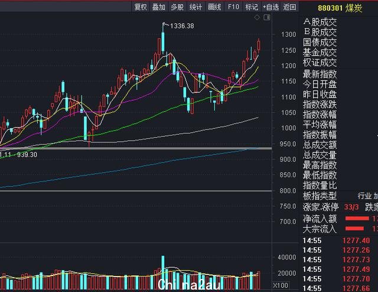Click the red 大宗流入 bar
This screenshot has height=292, width=378.
click(354, 228)
